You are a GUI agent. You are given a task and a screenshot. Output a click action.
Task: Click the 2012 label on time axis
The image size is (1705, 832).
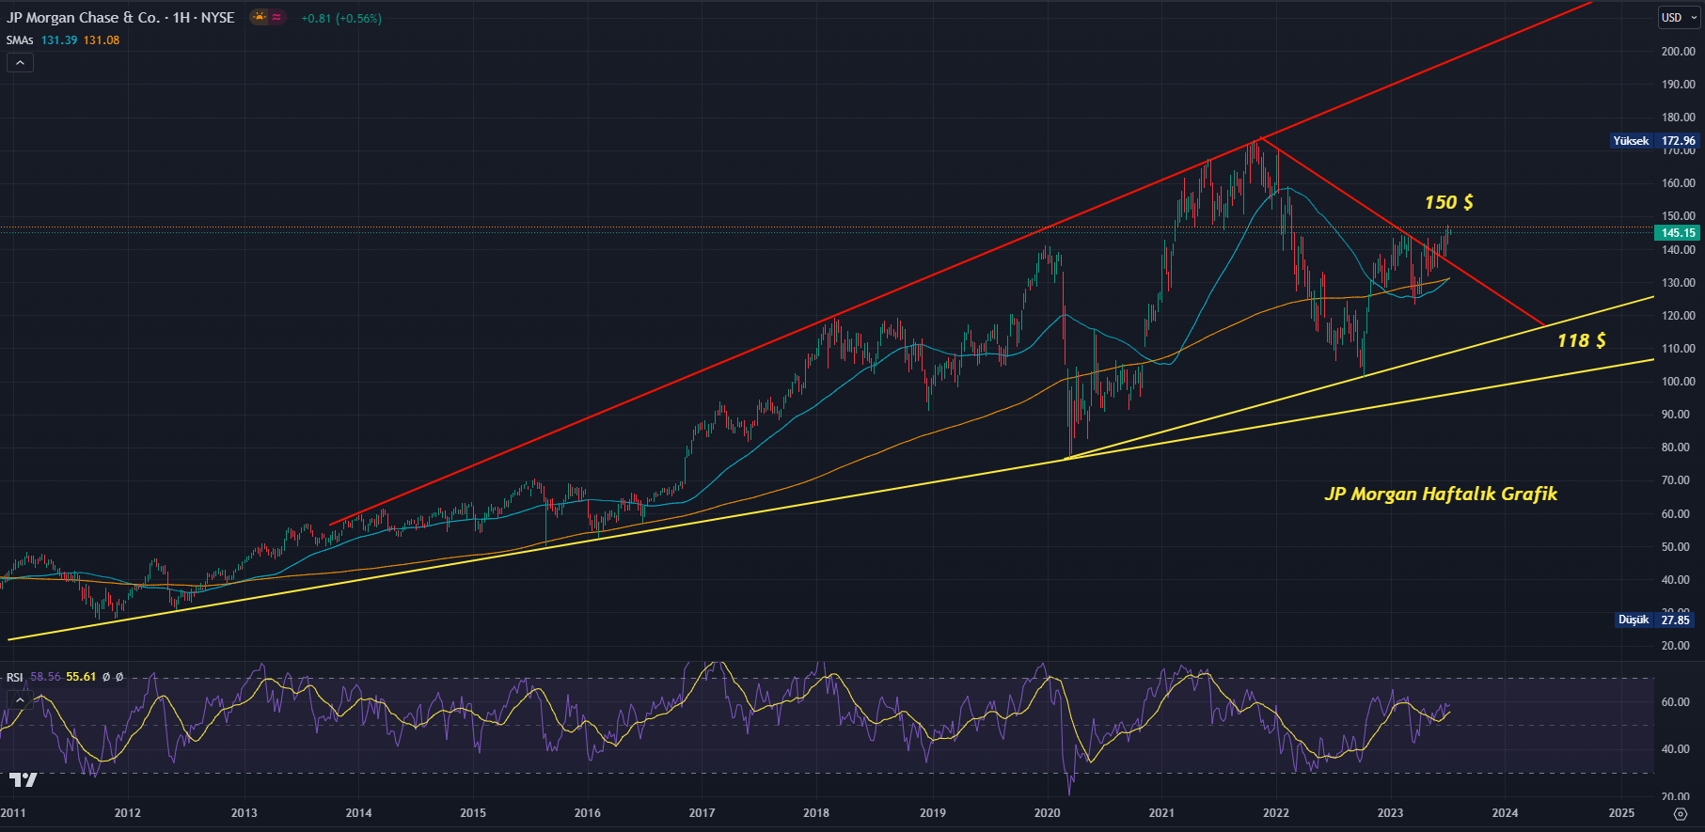point(128,813)
